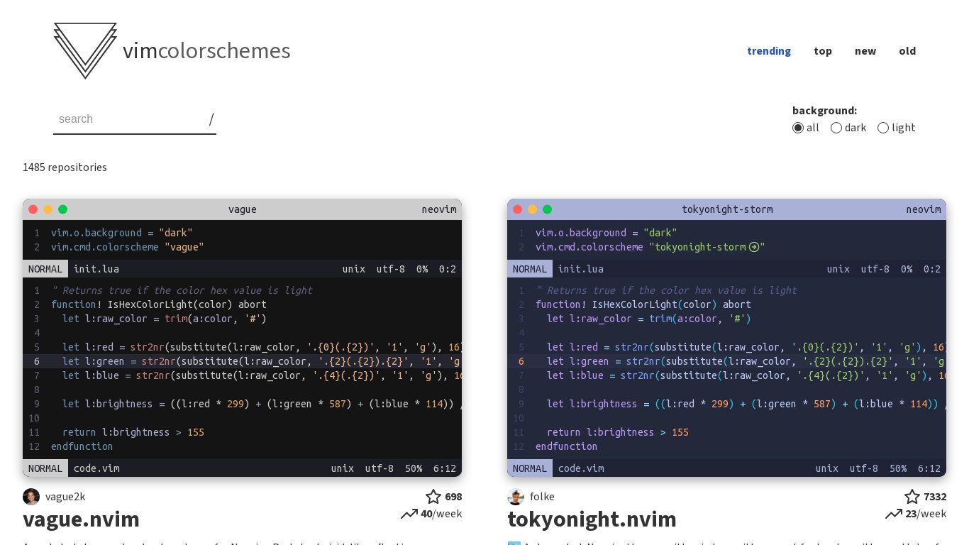Click the slash shortcut hint in search

[211, 119]
